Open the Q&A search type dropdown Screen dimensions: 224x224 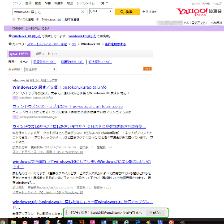click(101, 11)
